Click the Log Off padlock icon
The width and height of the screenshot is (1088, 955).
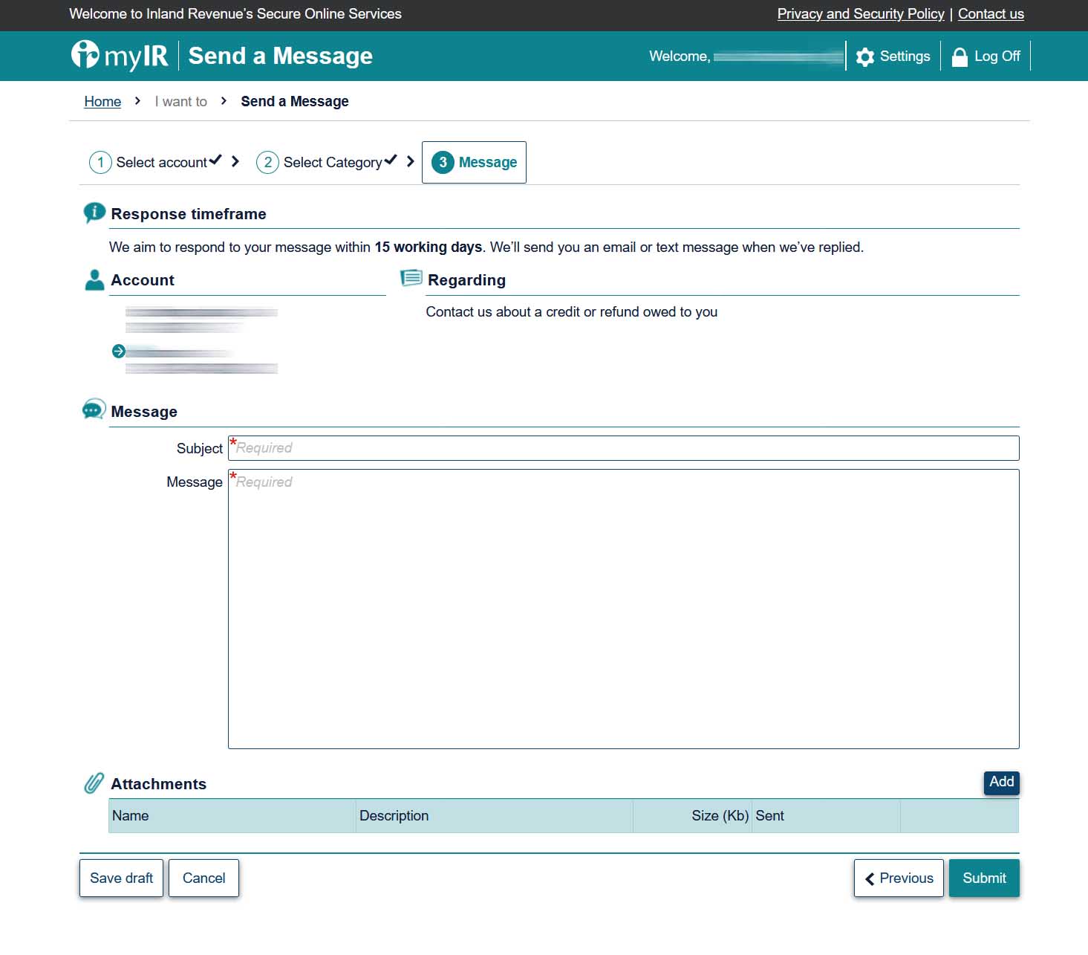960,57
